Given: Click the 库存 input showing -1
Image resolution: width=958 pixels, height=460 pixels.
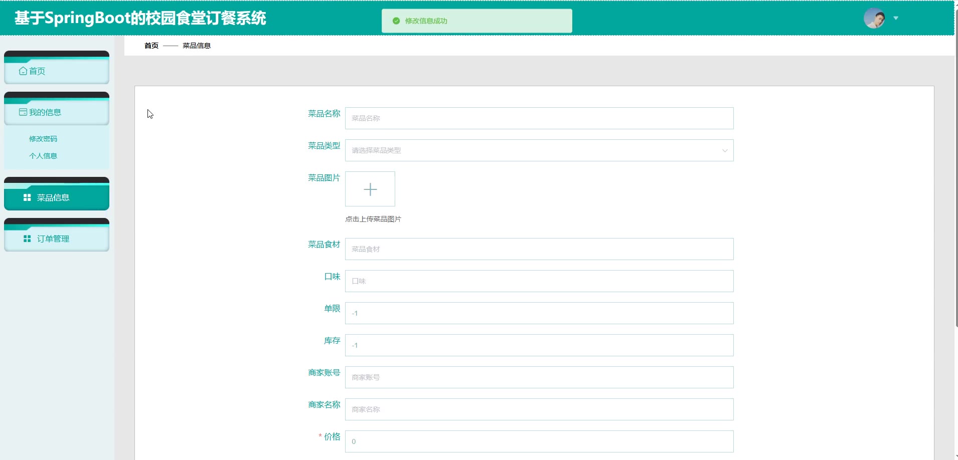Looking at the screenshot, I should coord(539,345).
